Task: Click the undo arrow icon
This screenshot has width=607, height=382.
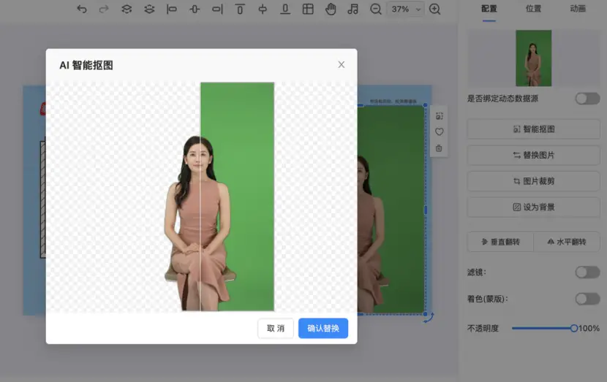Action: click(x=81, y=9)
